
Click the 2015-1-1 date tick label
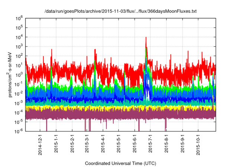click(56, 144)
